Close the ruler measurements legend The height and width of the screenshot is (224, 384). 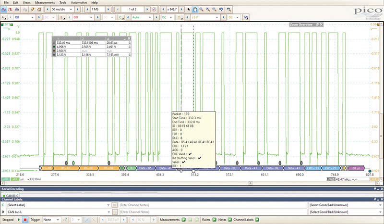click(x=129, y=38)
